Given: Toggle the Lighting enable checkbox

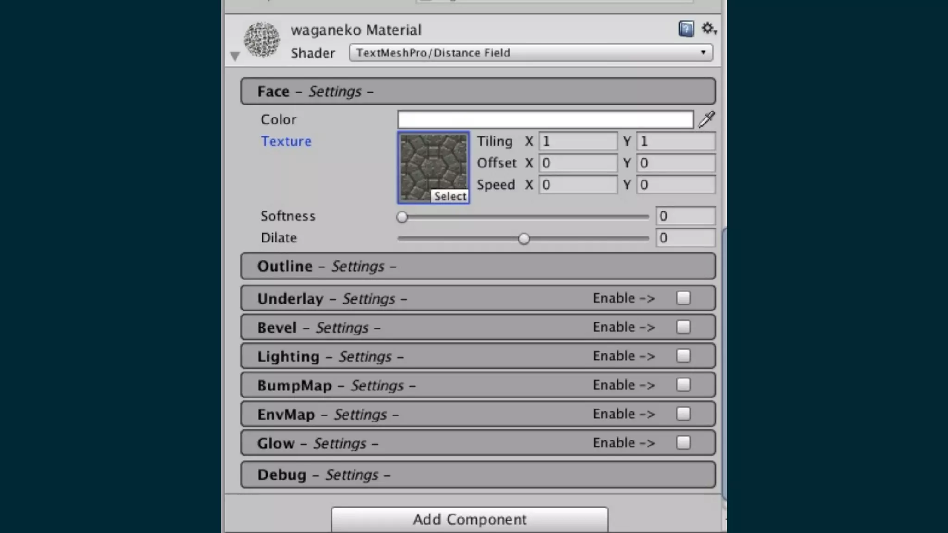Looking at the screenshot, I should click(683, 356).
